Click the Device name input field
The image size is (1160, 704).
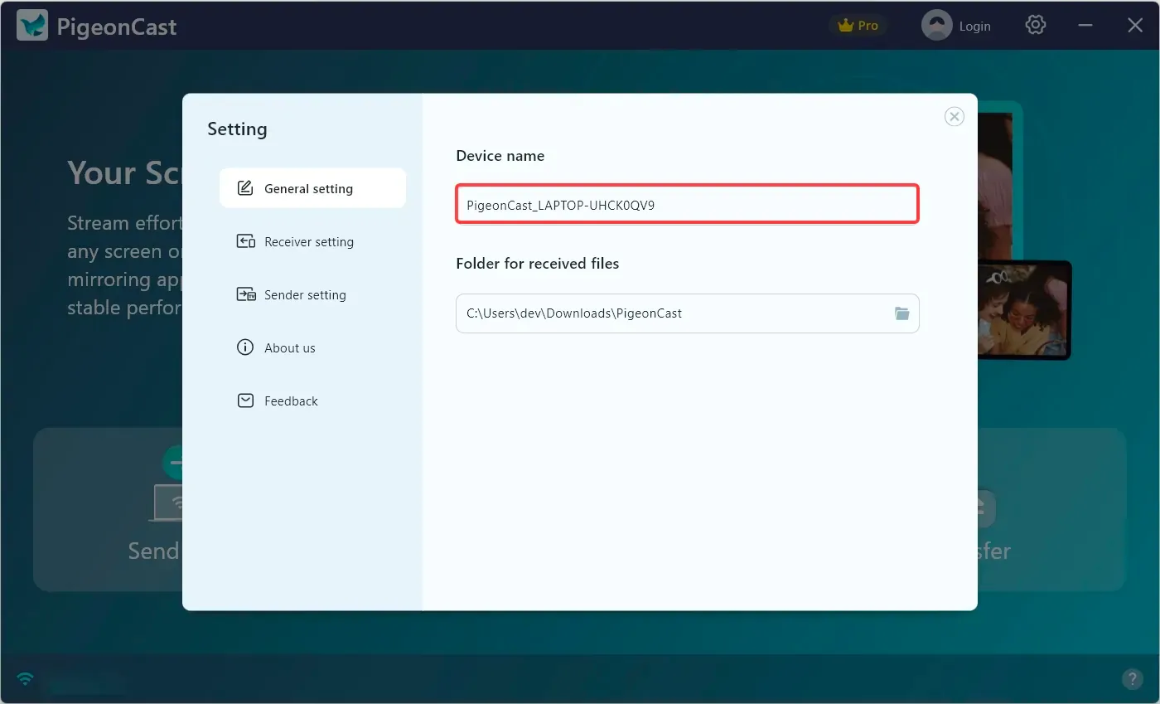(x=687, y=204)
